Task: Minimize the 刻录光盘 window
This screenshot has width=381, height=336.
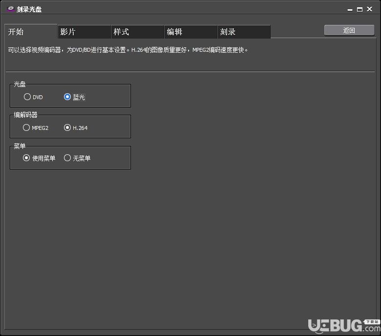Action: 350,10
